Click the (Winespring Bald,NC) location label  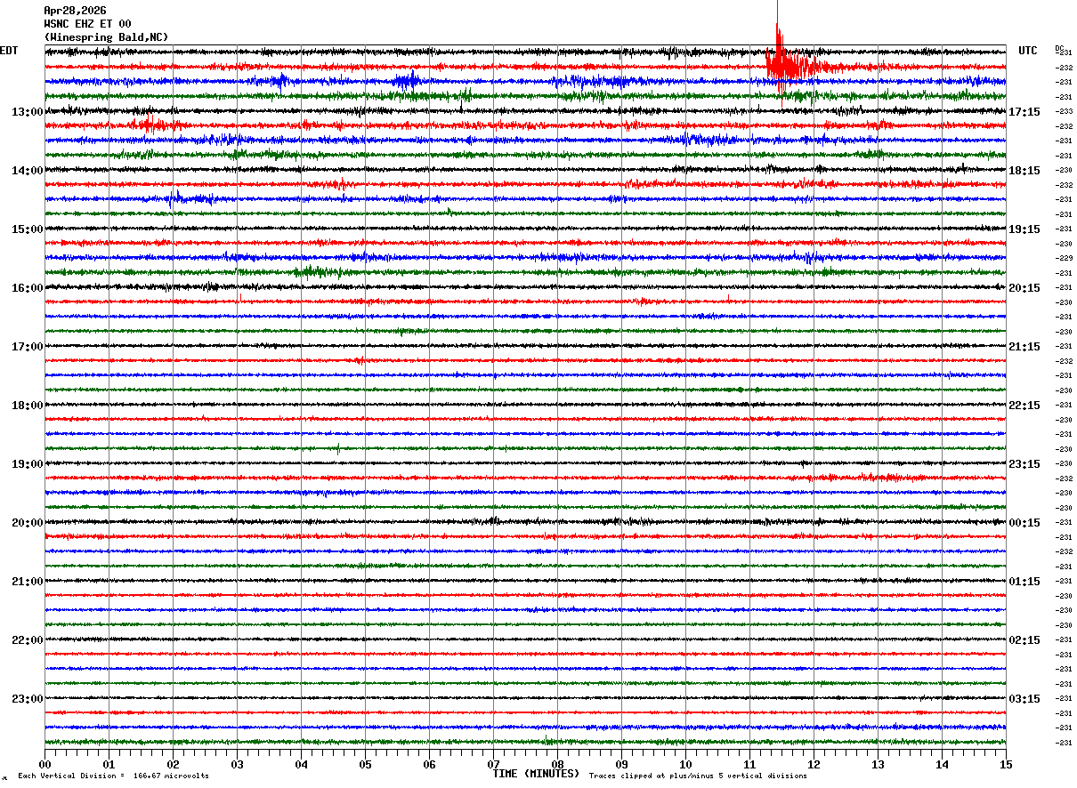tap(106, 37)
